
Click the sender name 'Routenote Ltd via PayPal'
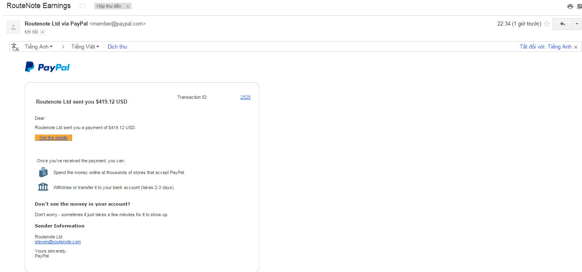[x=56, y=24]
